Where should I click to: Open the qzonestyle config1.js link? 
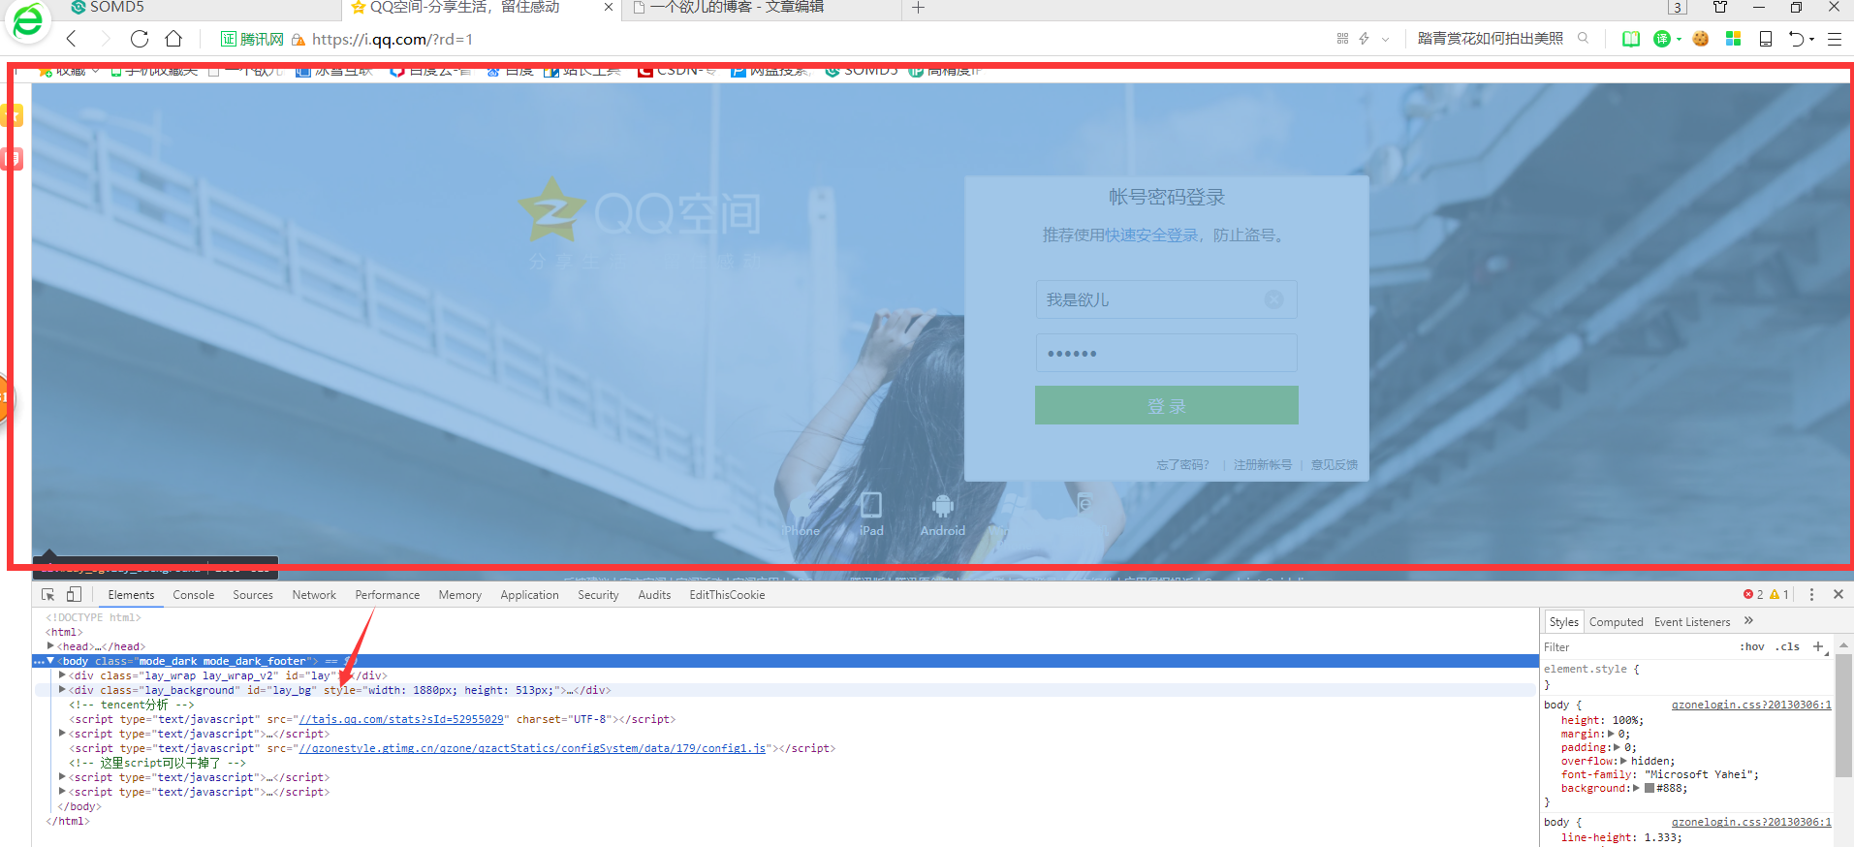click(532, 749)
